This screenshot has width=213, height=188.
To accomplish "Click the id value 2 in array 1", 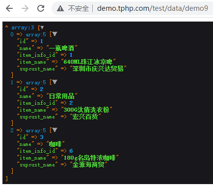I will pos(42,89).
